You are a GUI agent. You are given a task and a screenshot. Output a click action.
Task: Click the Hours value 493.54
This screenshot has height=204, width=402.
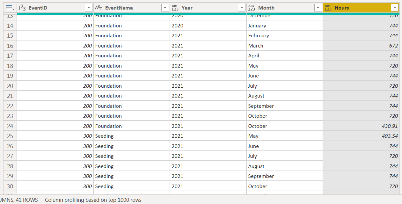pyautogui.click(x=361, y=136)
